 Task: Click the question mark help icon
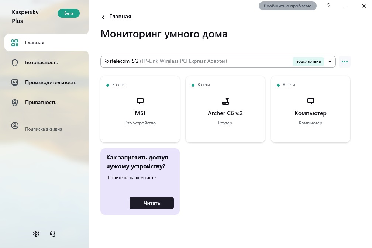click(x=328, y=6)
